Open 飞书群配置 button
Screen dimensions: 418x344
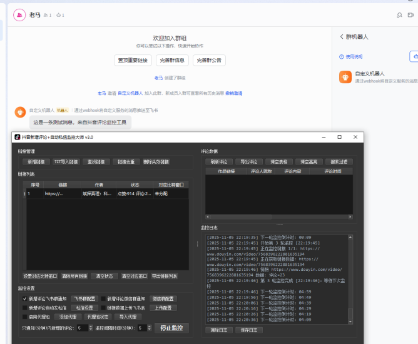pos(84,299)
